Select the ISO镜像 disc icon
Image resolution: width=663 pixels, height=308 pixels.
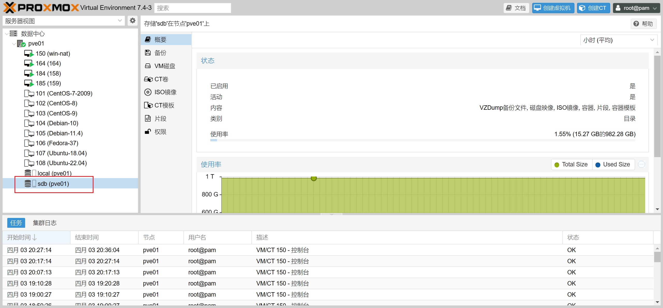click(x=148, y=92)
